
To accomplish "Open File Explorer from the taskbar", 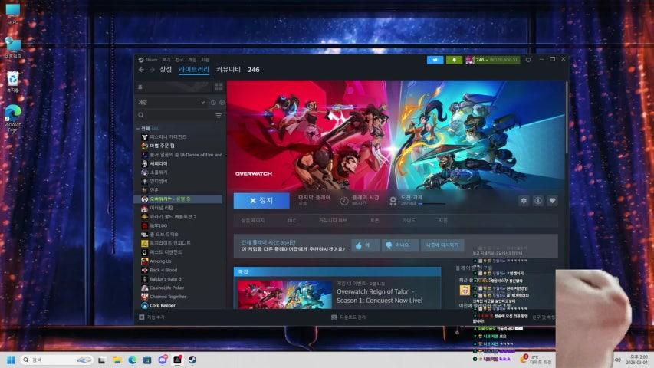I will pyautogui.click(x=117, y=360).
